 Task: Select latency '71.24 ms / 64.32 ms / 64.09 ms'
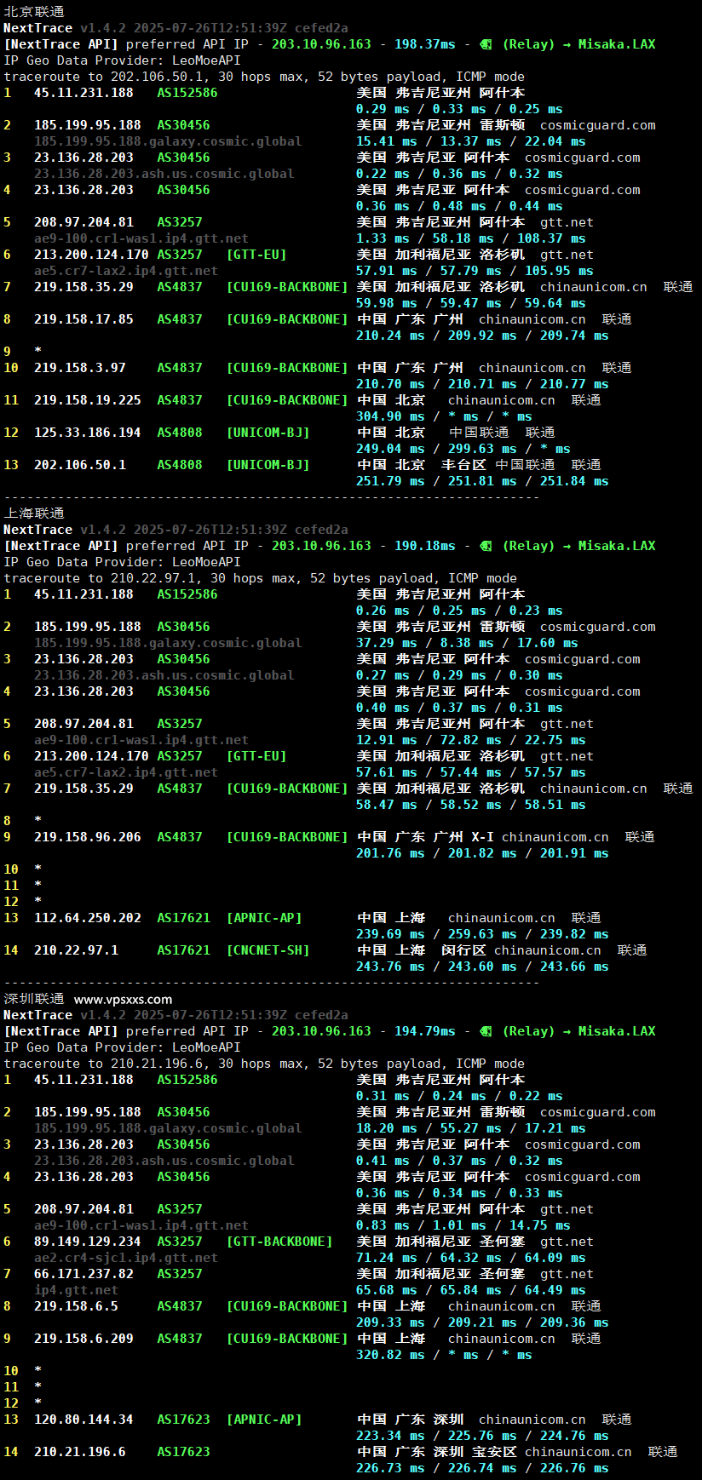(x=471, y=1258)
